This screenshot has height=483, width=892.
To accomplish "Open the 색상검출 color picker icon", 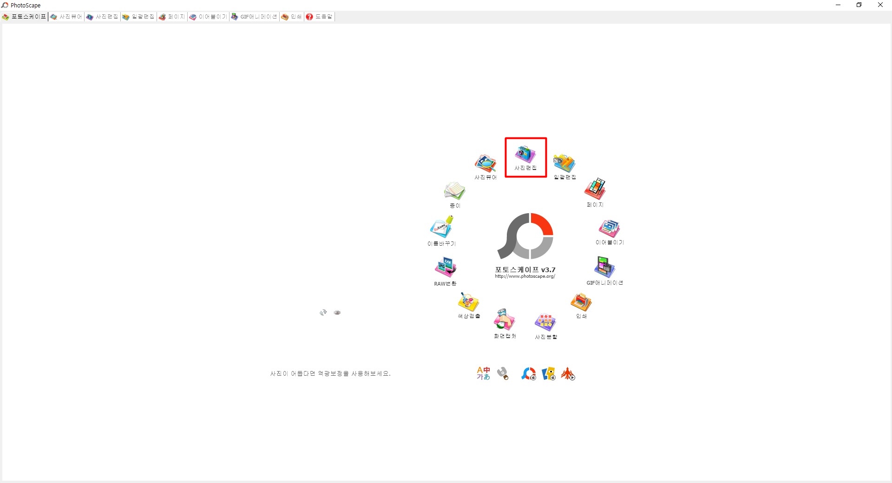I will tap(469, 305).
